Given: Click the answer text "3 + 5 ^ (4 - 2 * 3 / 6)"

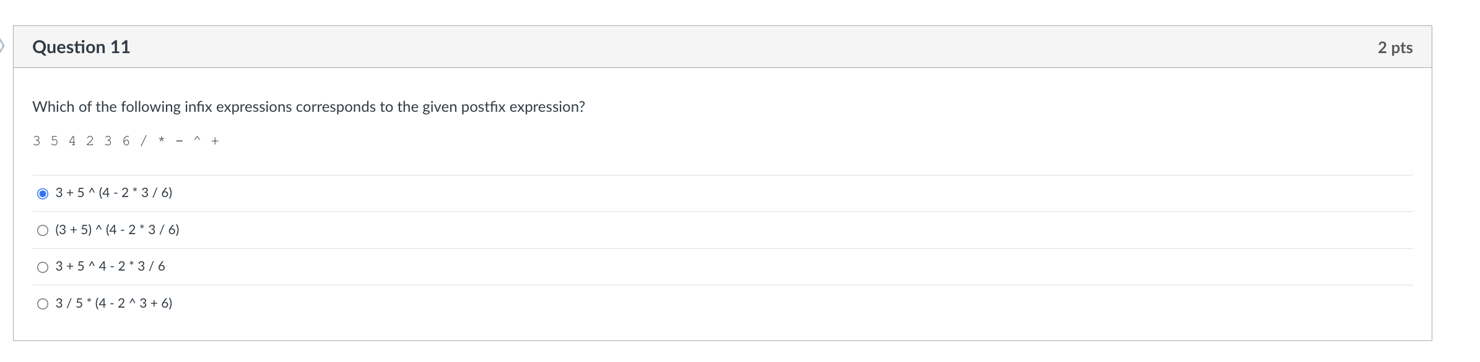Looking at the screenshot, I should 113,192.
